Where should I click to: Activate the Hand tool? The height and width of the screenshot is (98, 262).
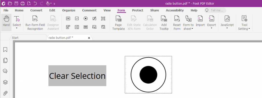click(6, 22)
